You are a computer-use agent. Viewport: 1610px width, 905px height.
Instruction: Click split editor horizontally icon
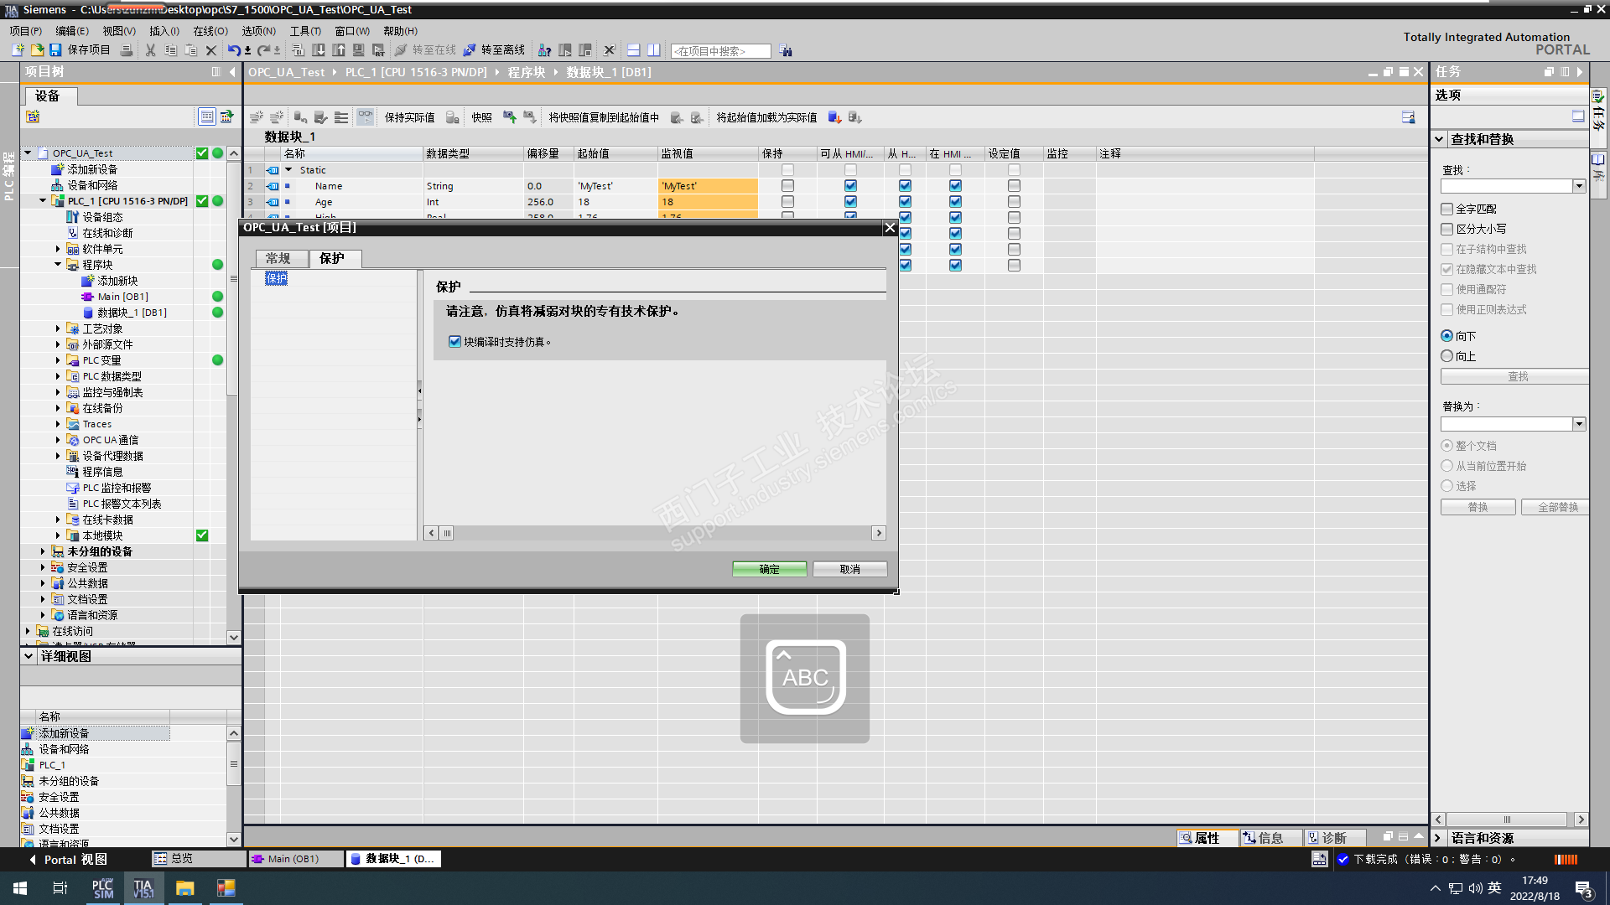coord(634,50)
